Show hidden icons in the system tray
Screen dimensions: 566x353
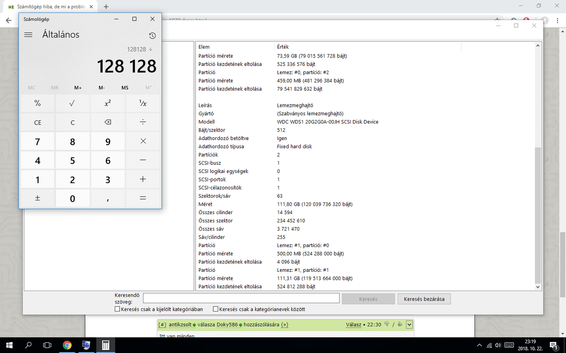coord(479,345)
